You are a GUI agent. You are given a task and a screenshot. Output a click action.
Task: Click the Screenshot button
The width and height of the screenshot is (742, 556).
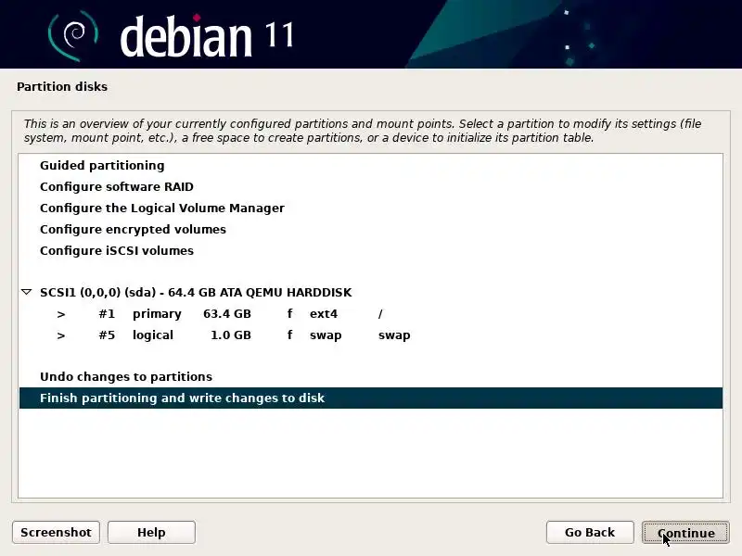click(x=56, y=532)
